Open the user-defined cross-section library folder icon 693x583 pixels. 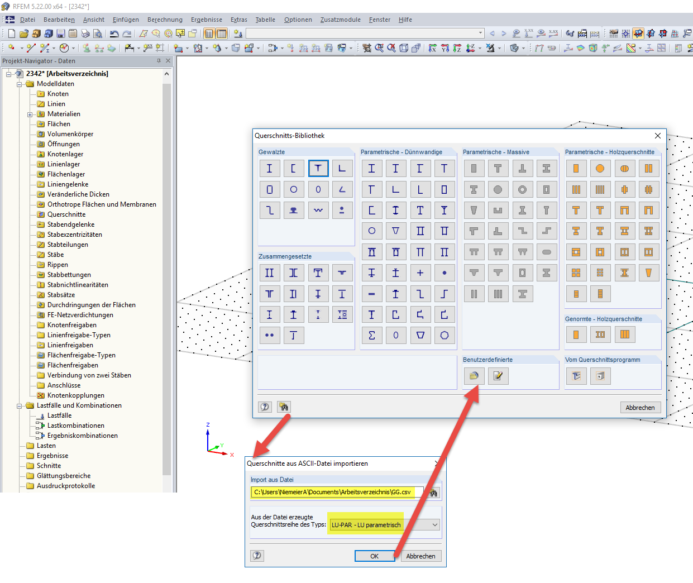[x=474, y=376]
